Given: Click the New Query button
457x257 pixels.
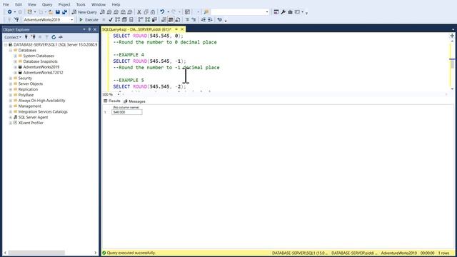Looking at the screenshot, I should tap(84, 12).
